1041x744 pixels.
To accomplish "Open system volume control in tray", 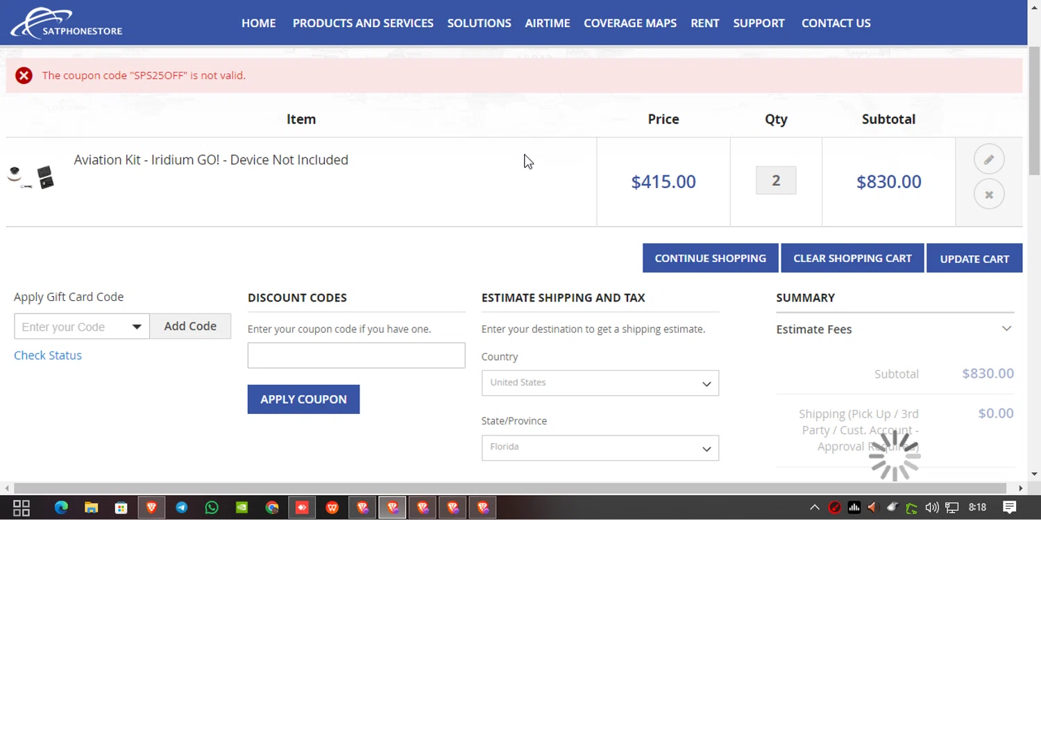I will point(932,508).
